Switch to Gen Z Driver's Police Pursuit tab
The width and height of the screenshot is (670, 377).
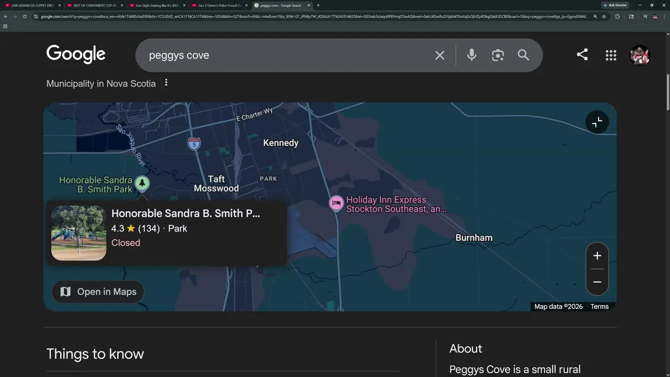tap(219, 5)
